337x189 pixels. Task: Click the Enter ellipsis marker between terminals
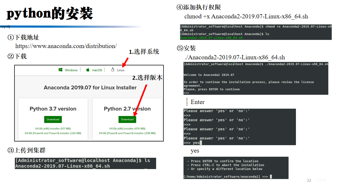(187, 102)
